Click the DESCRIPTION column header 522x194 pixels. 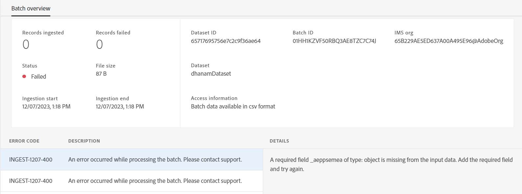(x=84, y=141)
